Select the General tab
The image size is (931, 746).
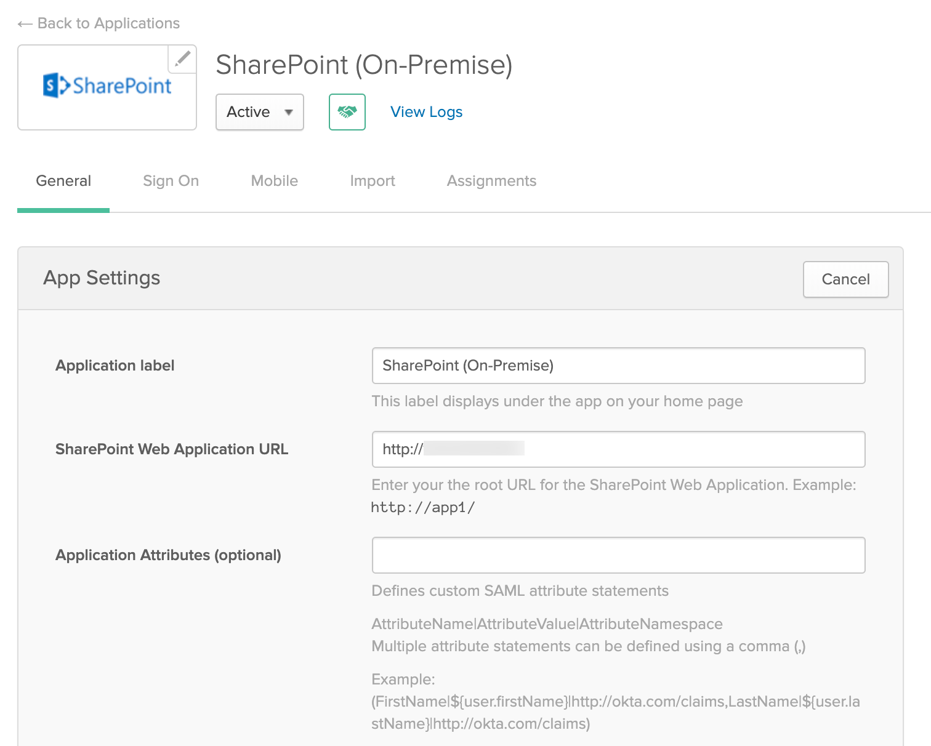[x=63, y=181]
